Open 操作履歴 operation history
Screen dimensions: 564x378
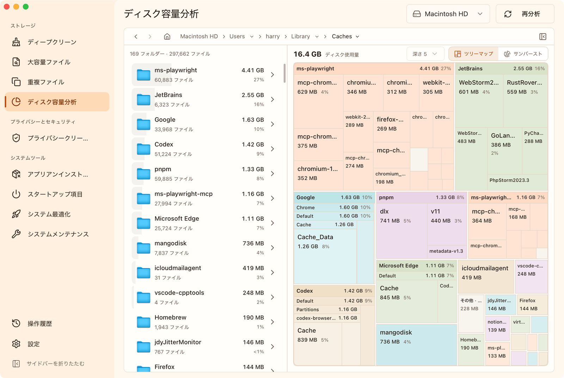coord(57,323)
